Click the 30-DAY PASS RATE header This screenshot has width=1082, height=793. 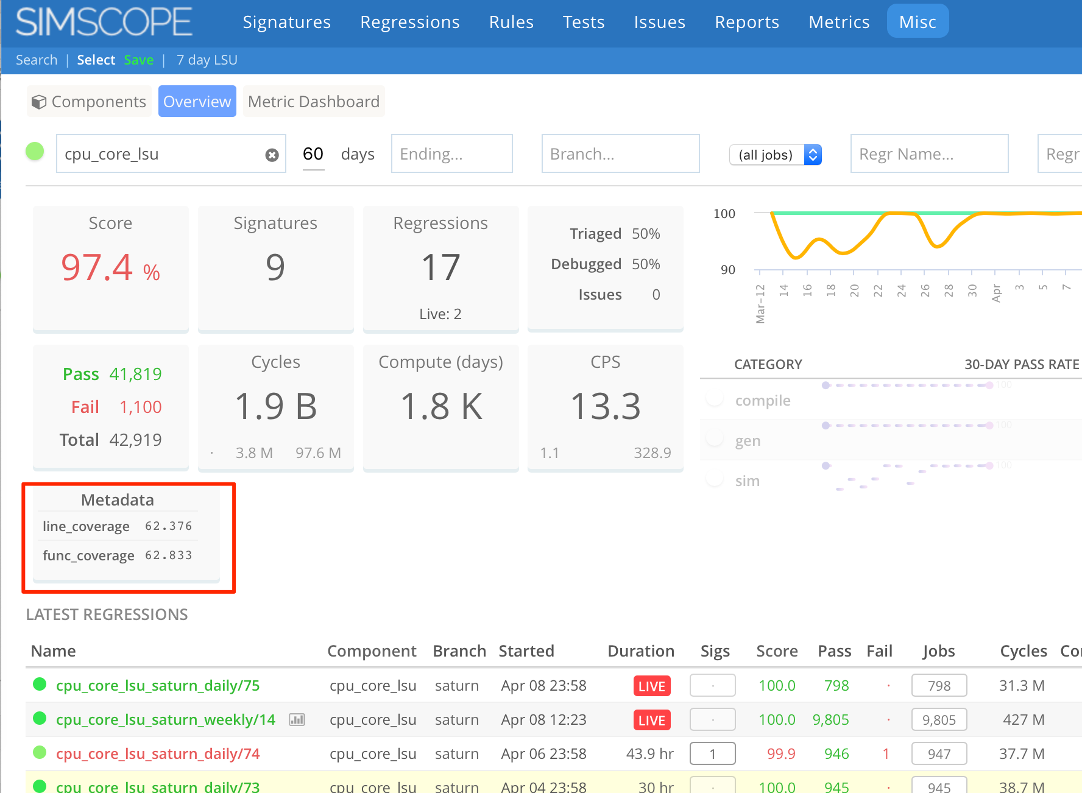click(1022, 364)
